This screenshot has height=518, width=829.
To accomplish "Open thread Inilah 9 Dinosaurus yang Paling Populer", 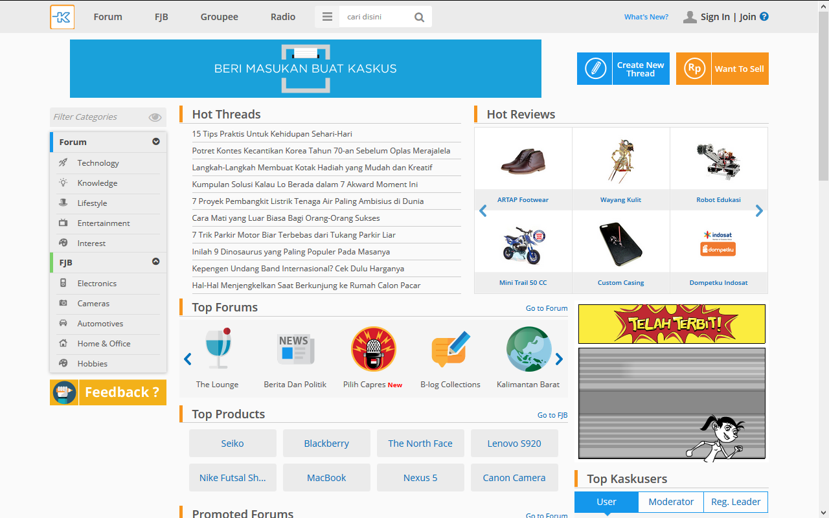I will [291, 252].
